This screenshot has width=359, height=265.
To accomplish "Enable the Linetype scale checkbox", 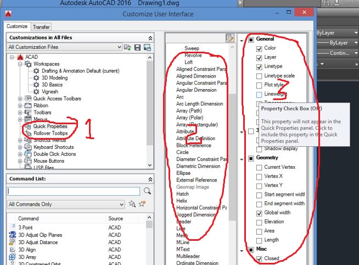I will coord(259,76).
